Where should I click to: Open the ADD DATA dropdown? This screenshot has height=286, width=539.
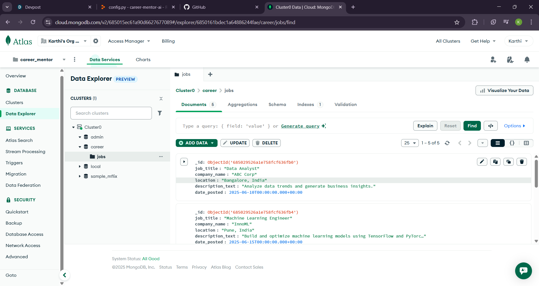(x=197, y=143)
